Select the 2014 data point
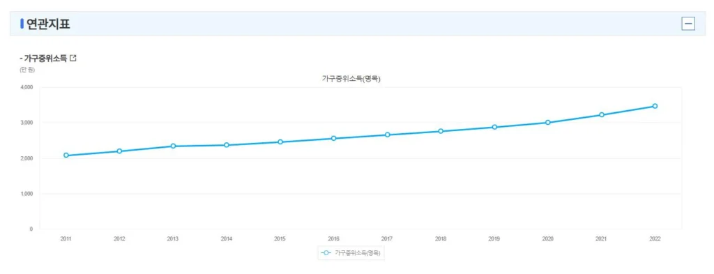 pos(227,145)
